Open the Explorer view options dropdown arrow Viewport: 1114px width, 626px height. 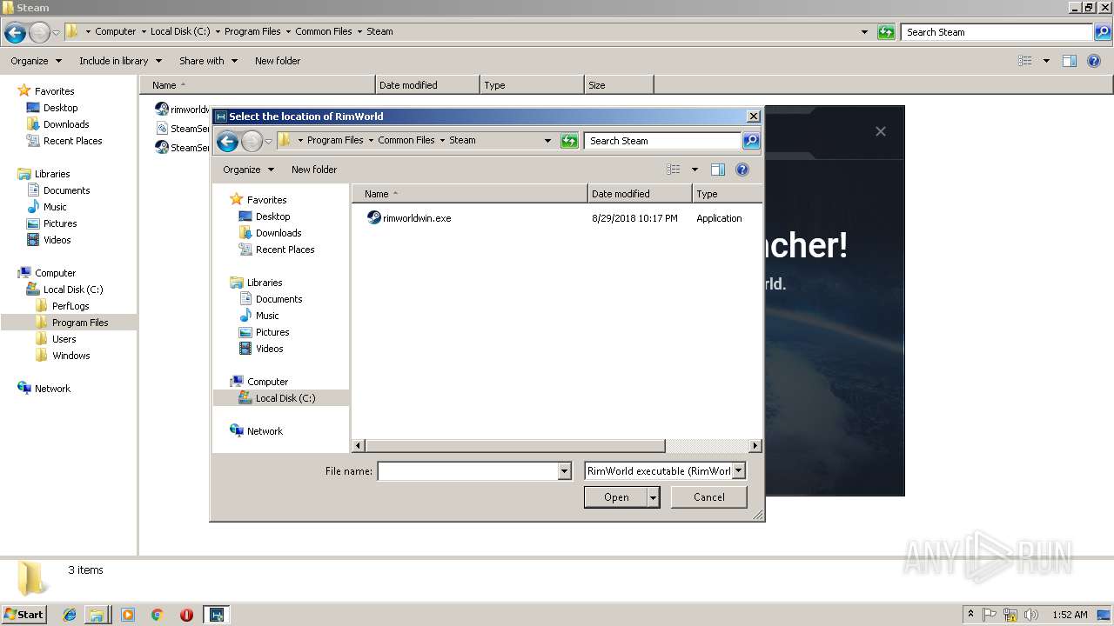[x=1046, y=61]
